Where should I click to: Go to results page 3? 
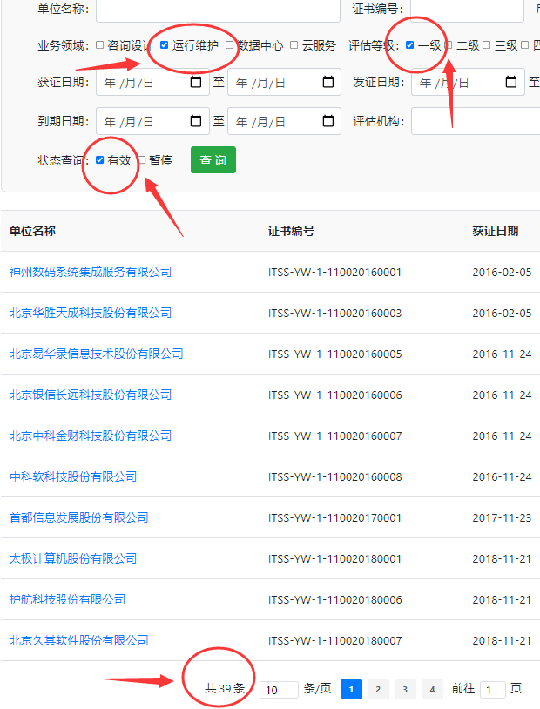point(405,689)
